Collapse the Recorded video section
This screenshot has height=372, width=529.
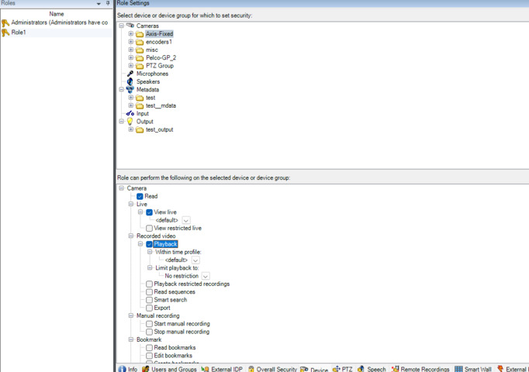coord(132,236)
